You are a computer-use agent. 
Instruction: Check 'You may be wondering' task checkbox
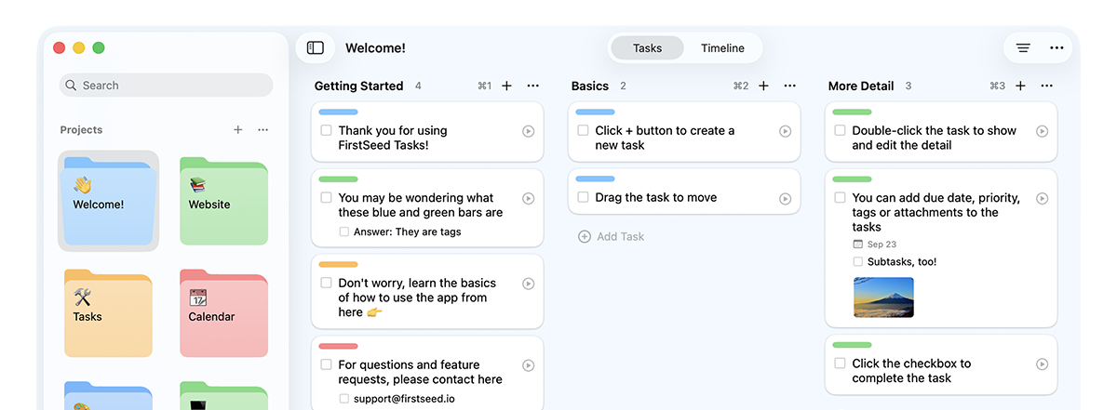326,198
